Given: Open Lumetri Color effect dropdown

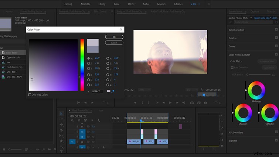Looking at the screenshot, I should [253, 22].
